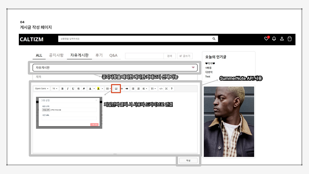The height and width of the screenshot is (174, 309).
Task: Switch to code view
Action: click(x=161, y=89)
